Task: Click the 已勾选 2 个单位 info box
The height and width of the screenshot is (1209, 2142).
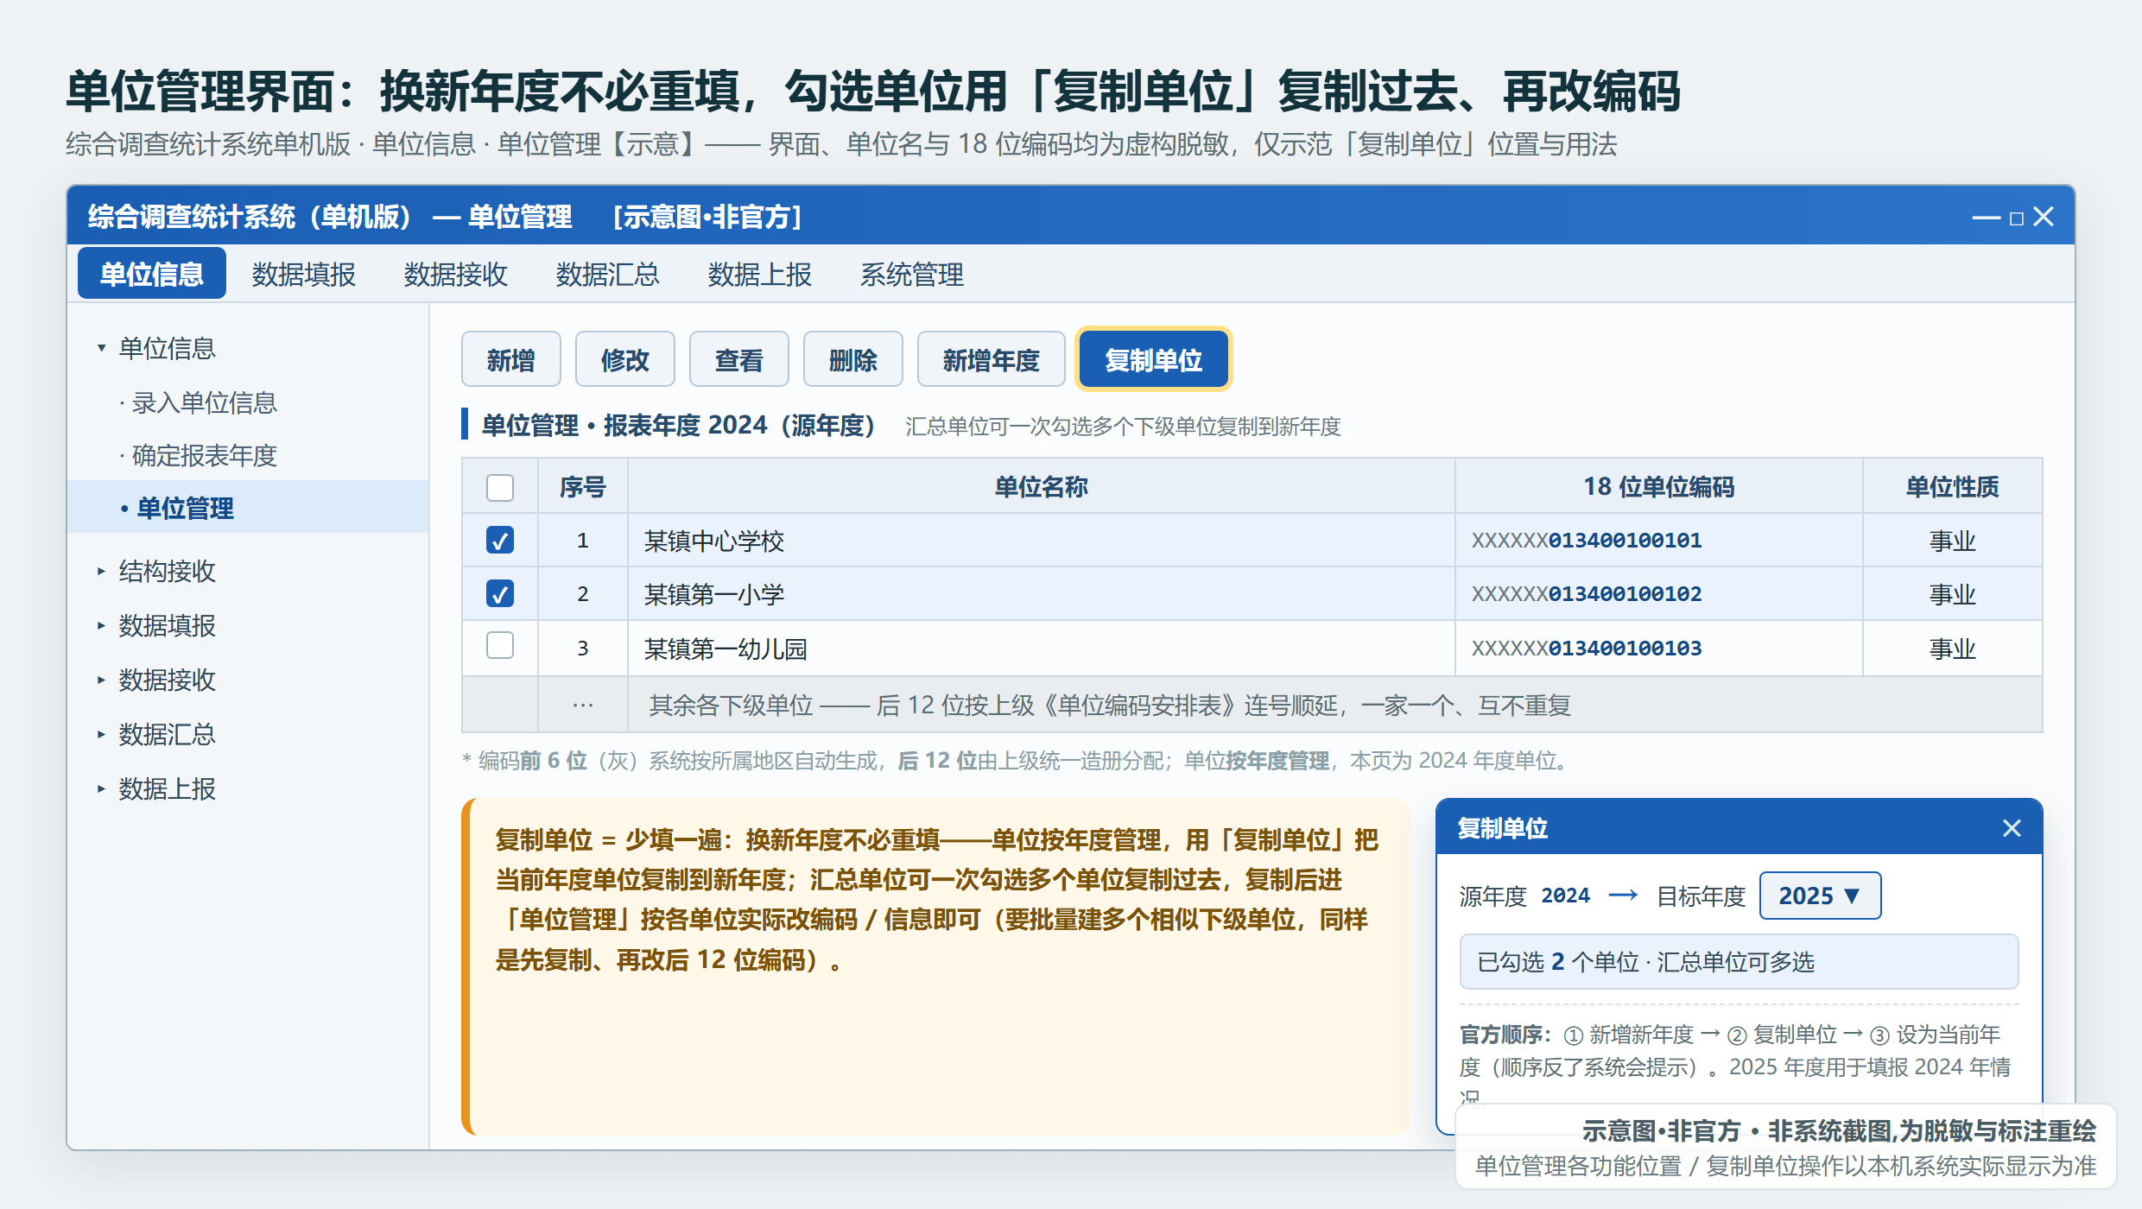Action: (1739, 961)
